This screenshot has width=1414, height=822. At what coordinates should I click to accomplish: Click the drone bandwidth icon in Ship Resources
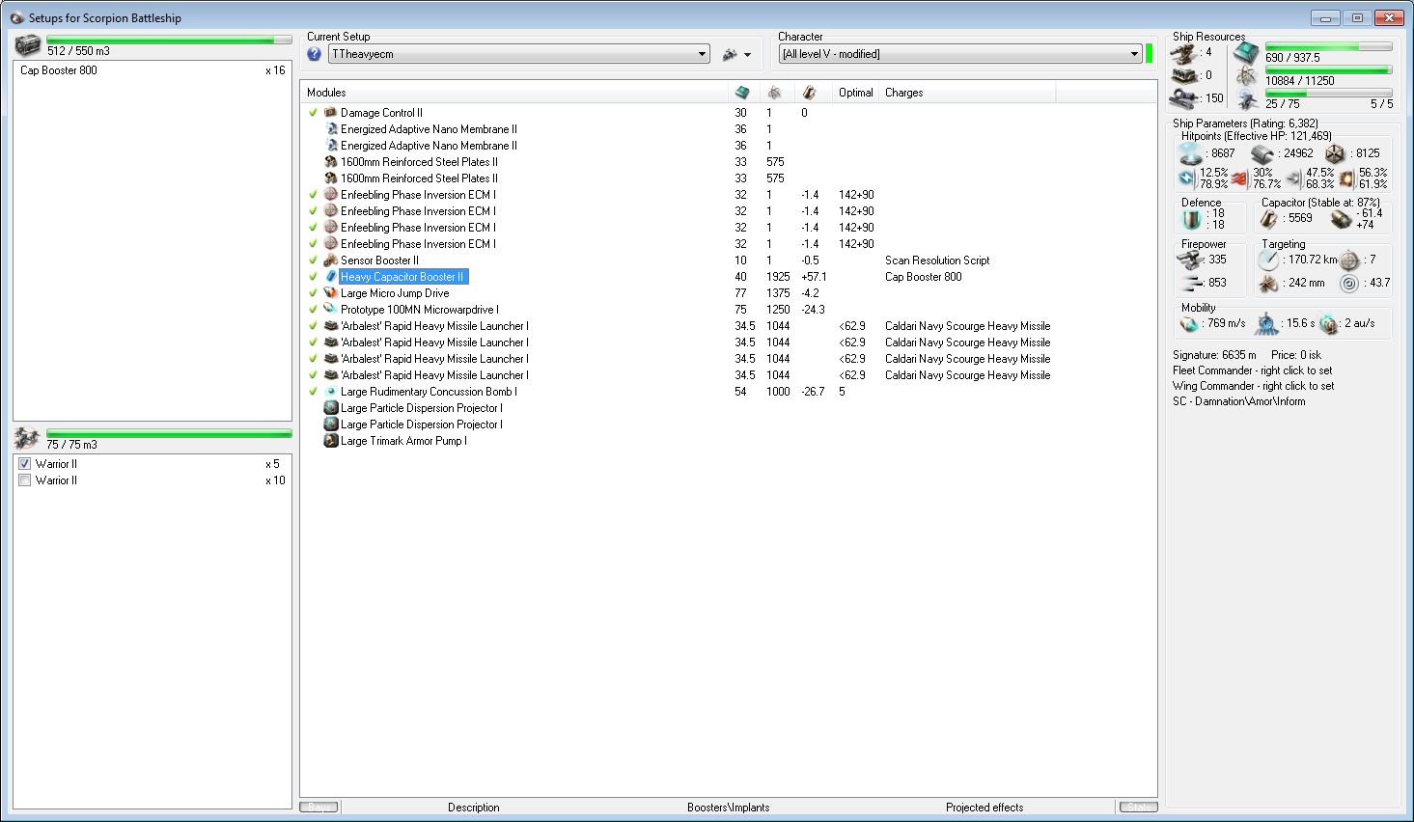[1246, 98]
